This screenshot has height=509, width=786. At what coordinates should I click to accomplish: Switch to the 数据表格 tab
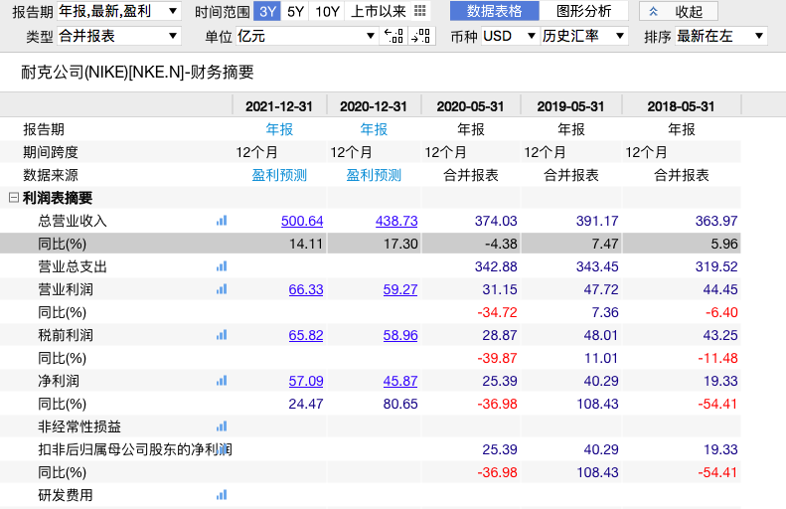[494, 12]
